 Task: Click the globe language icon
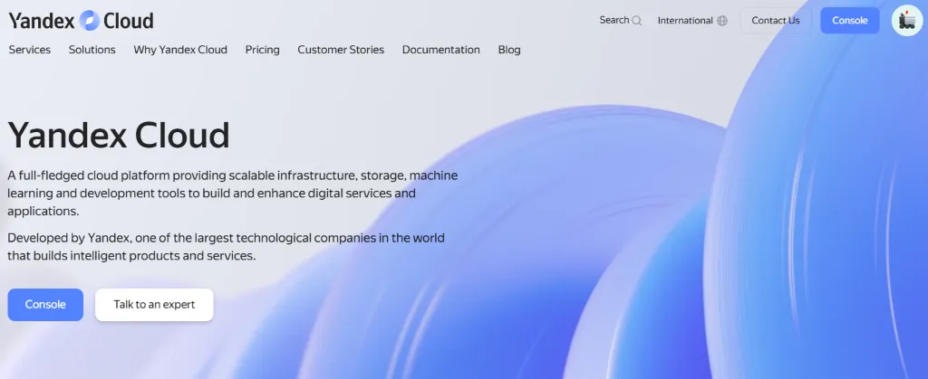click(x=722, y=21)
